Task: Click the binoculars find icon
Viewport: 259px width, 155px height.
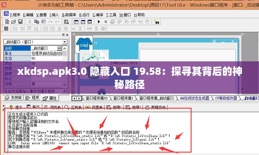Action: click(x=156, y=22)
